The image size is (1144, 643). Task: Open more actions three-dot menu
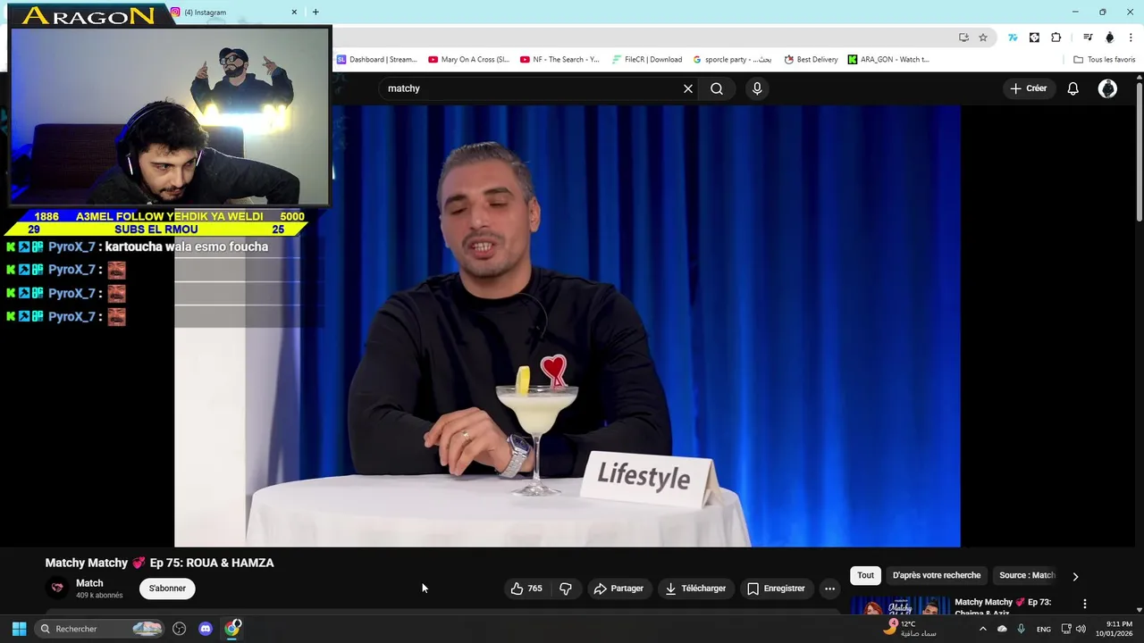829,589
